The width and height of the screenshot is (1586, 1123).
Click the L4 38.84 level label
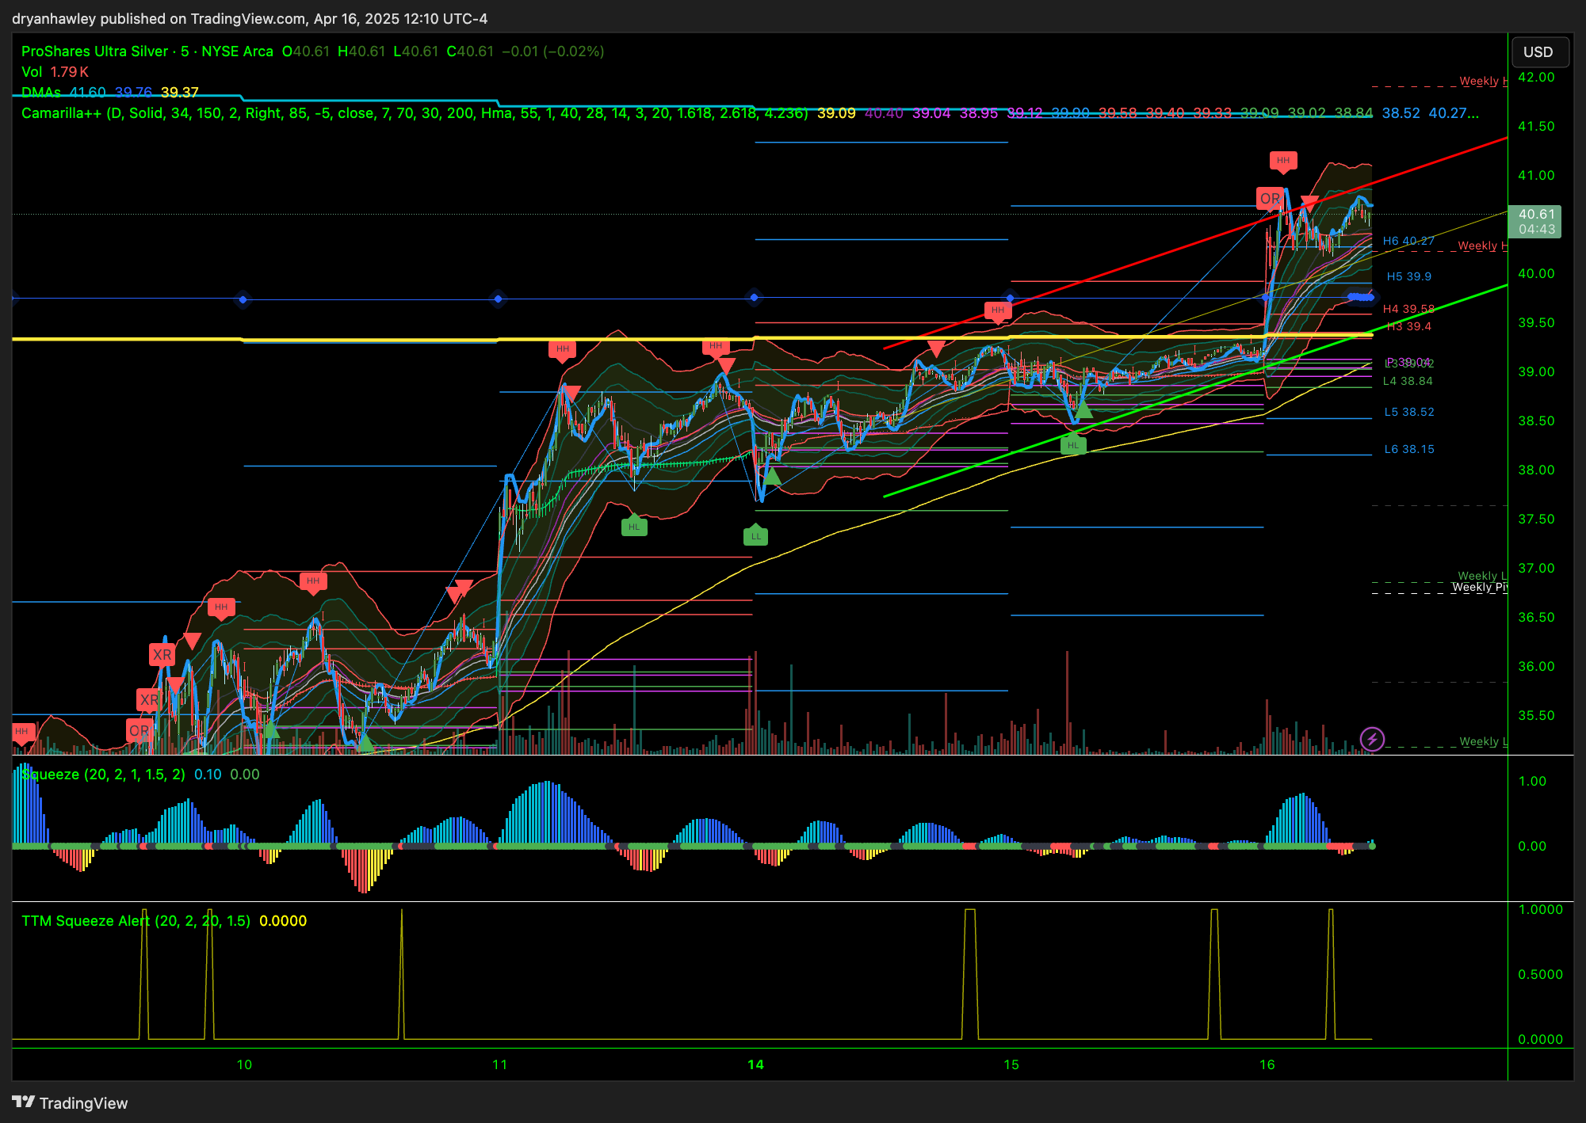coord(1408,381)
